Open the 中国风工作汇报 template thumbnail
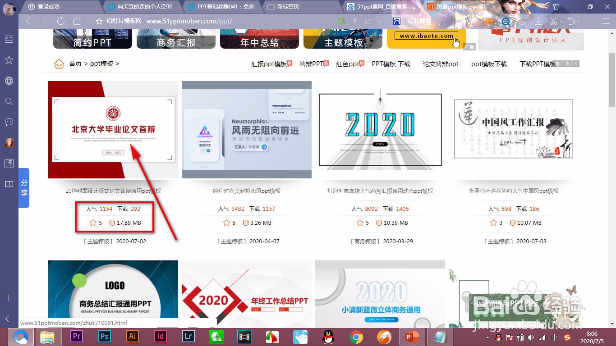The height and width of the screenshot is (346, 616). tap(514, 130)
